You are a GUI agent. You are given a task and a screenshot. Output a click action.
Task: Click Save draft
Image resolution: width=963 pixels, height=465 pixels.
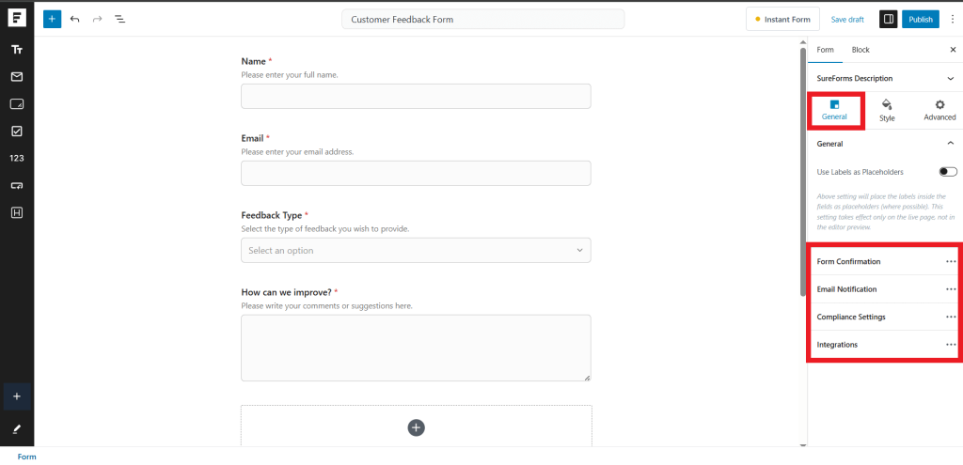pyautogui.click(x=847, y=19)
